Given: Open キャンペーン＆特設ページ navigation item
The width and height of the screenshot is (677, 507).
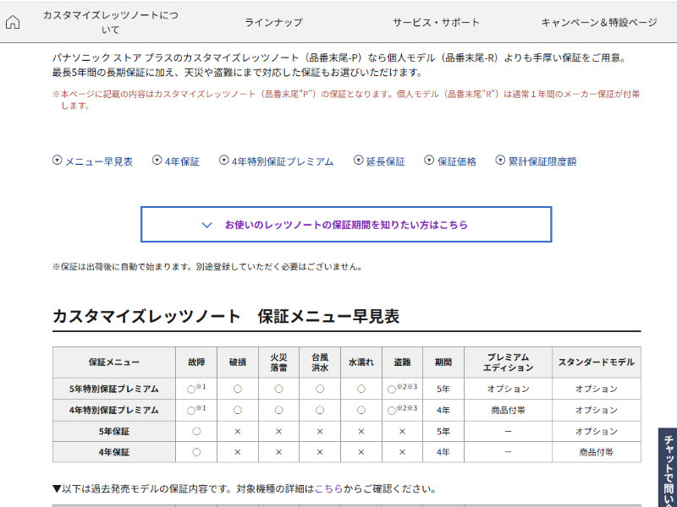Looking at the screenshot, I should pos(599,23).
